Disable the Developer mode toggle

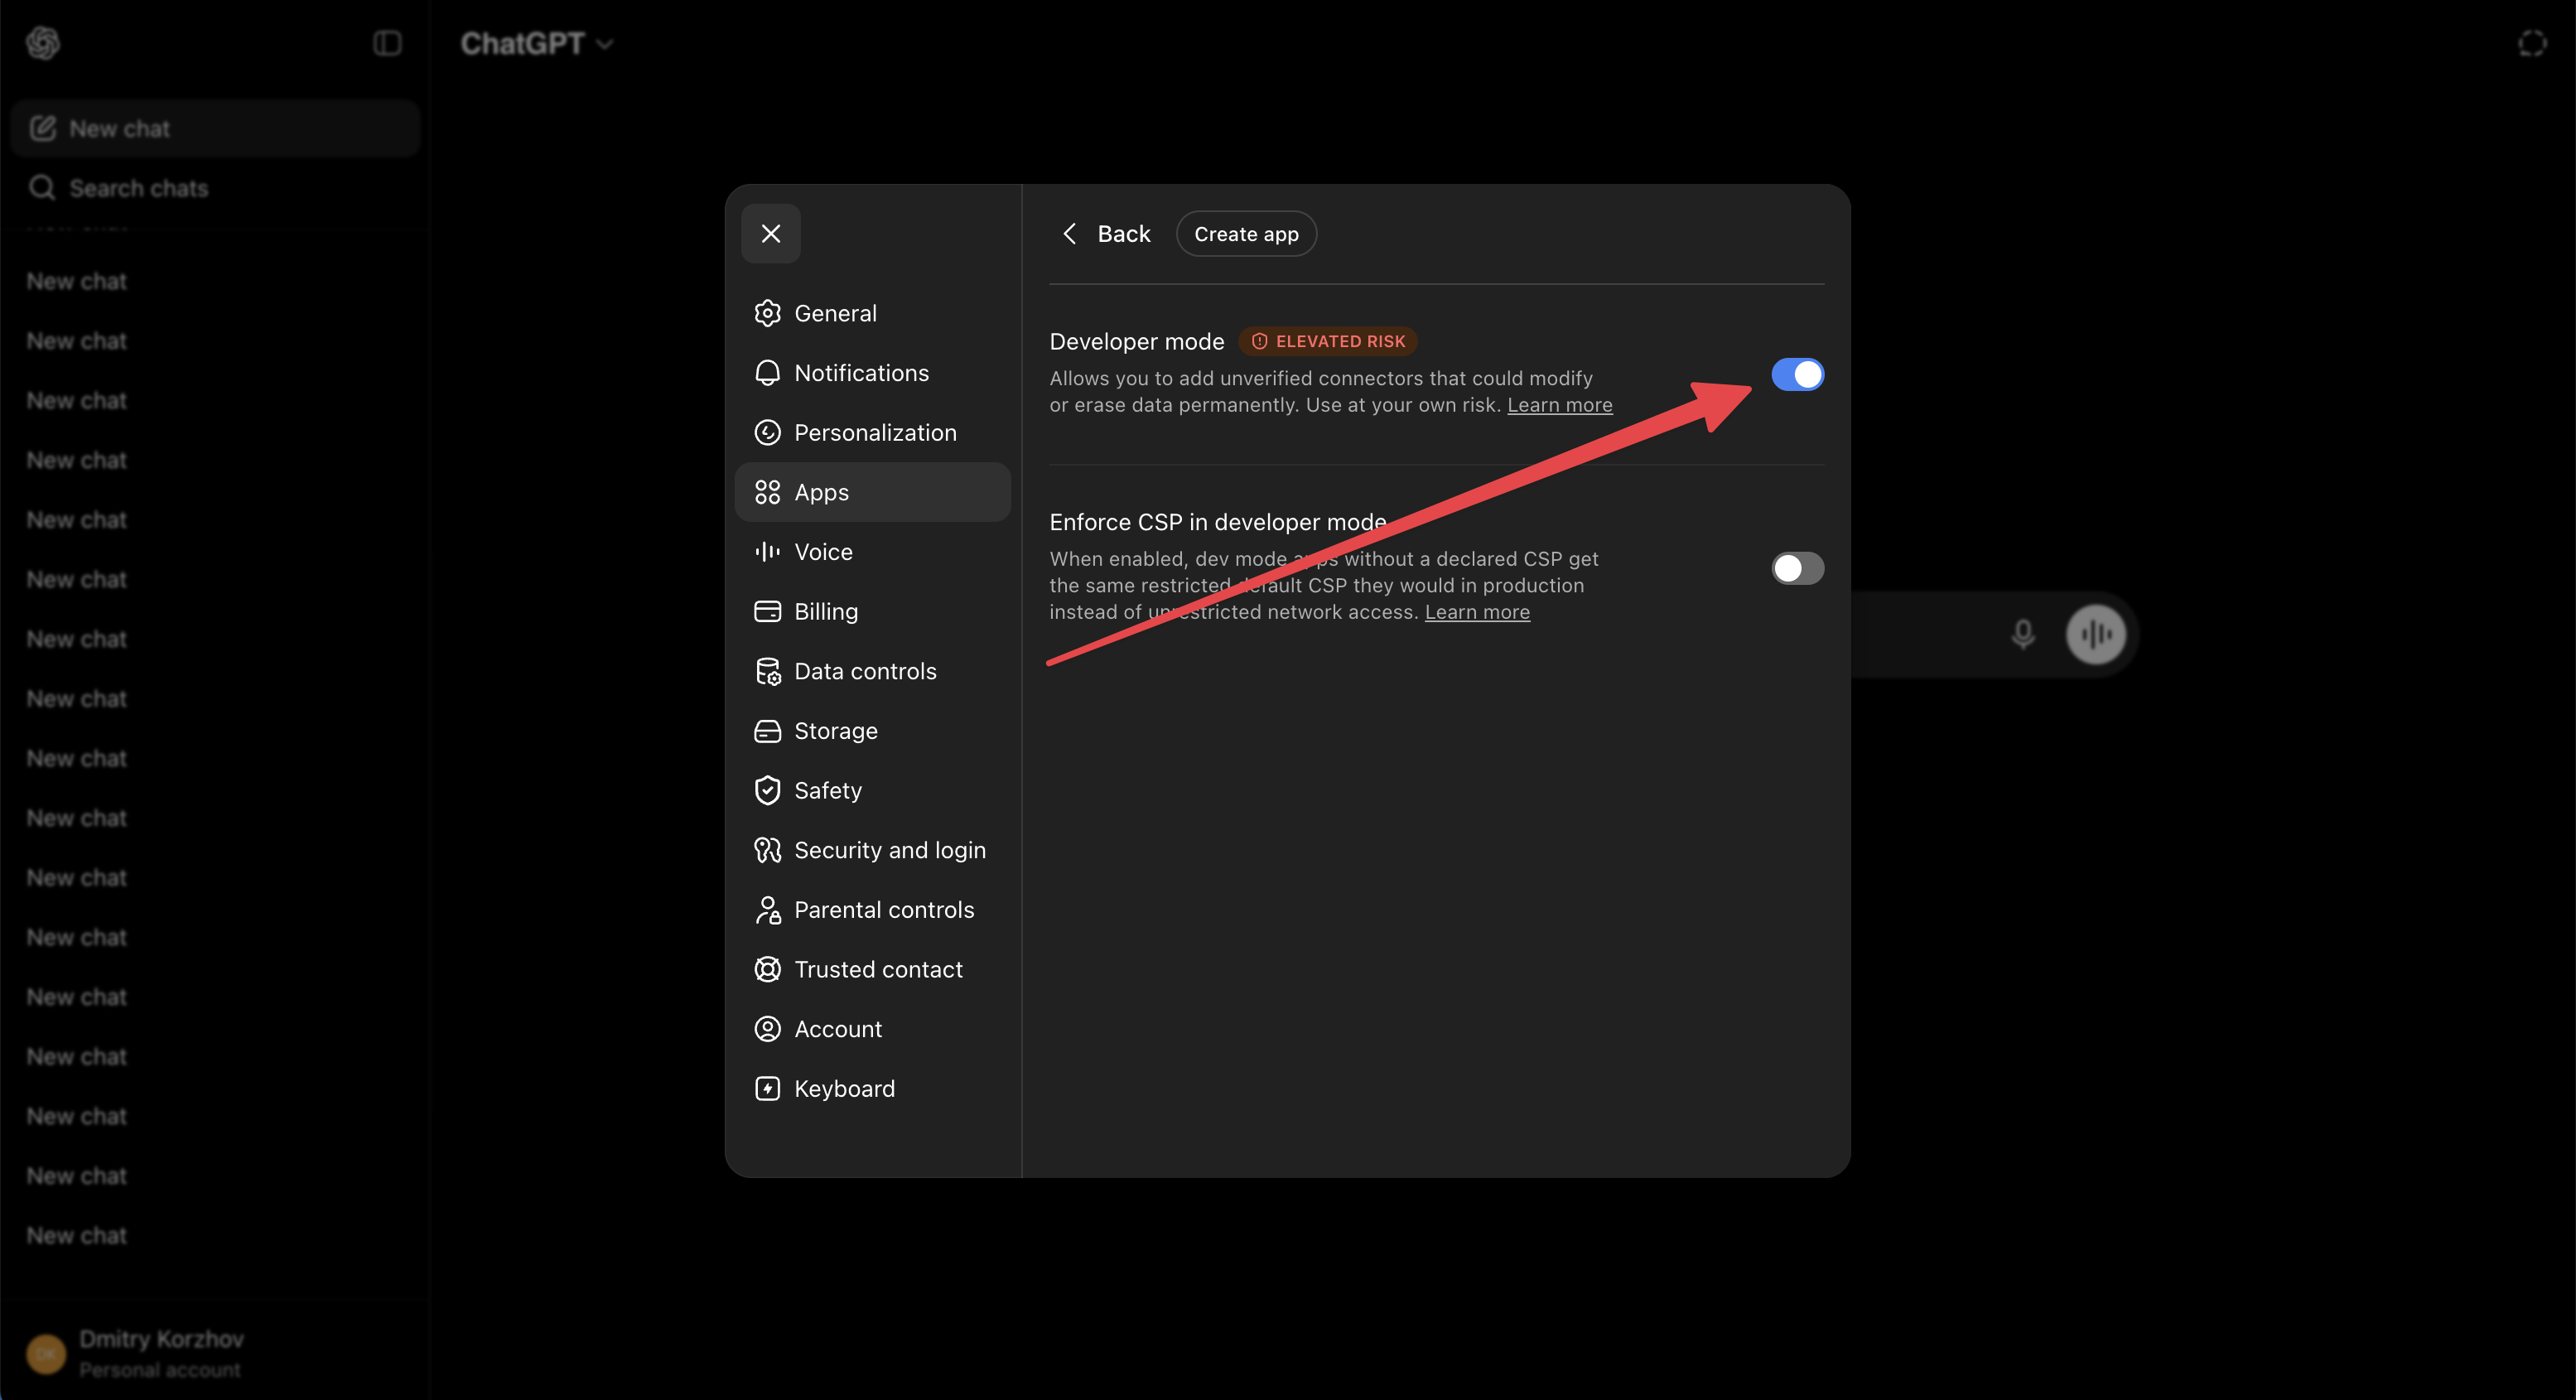coord(1797,375)
